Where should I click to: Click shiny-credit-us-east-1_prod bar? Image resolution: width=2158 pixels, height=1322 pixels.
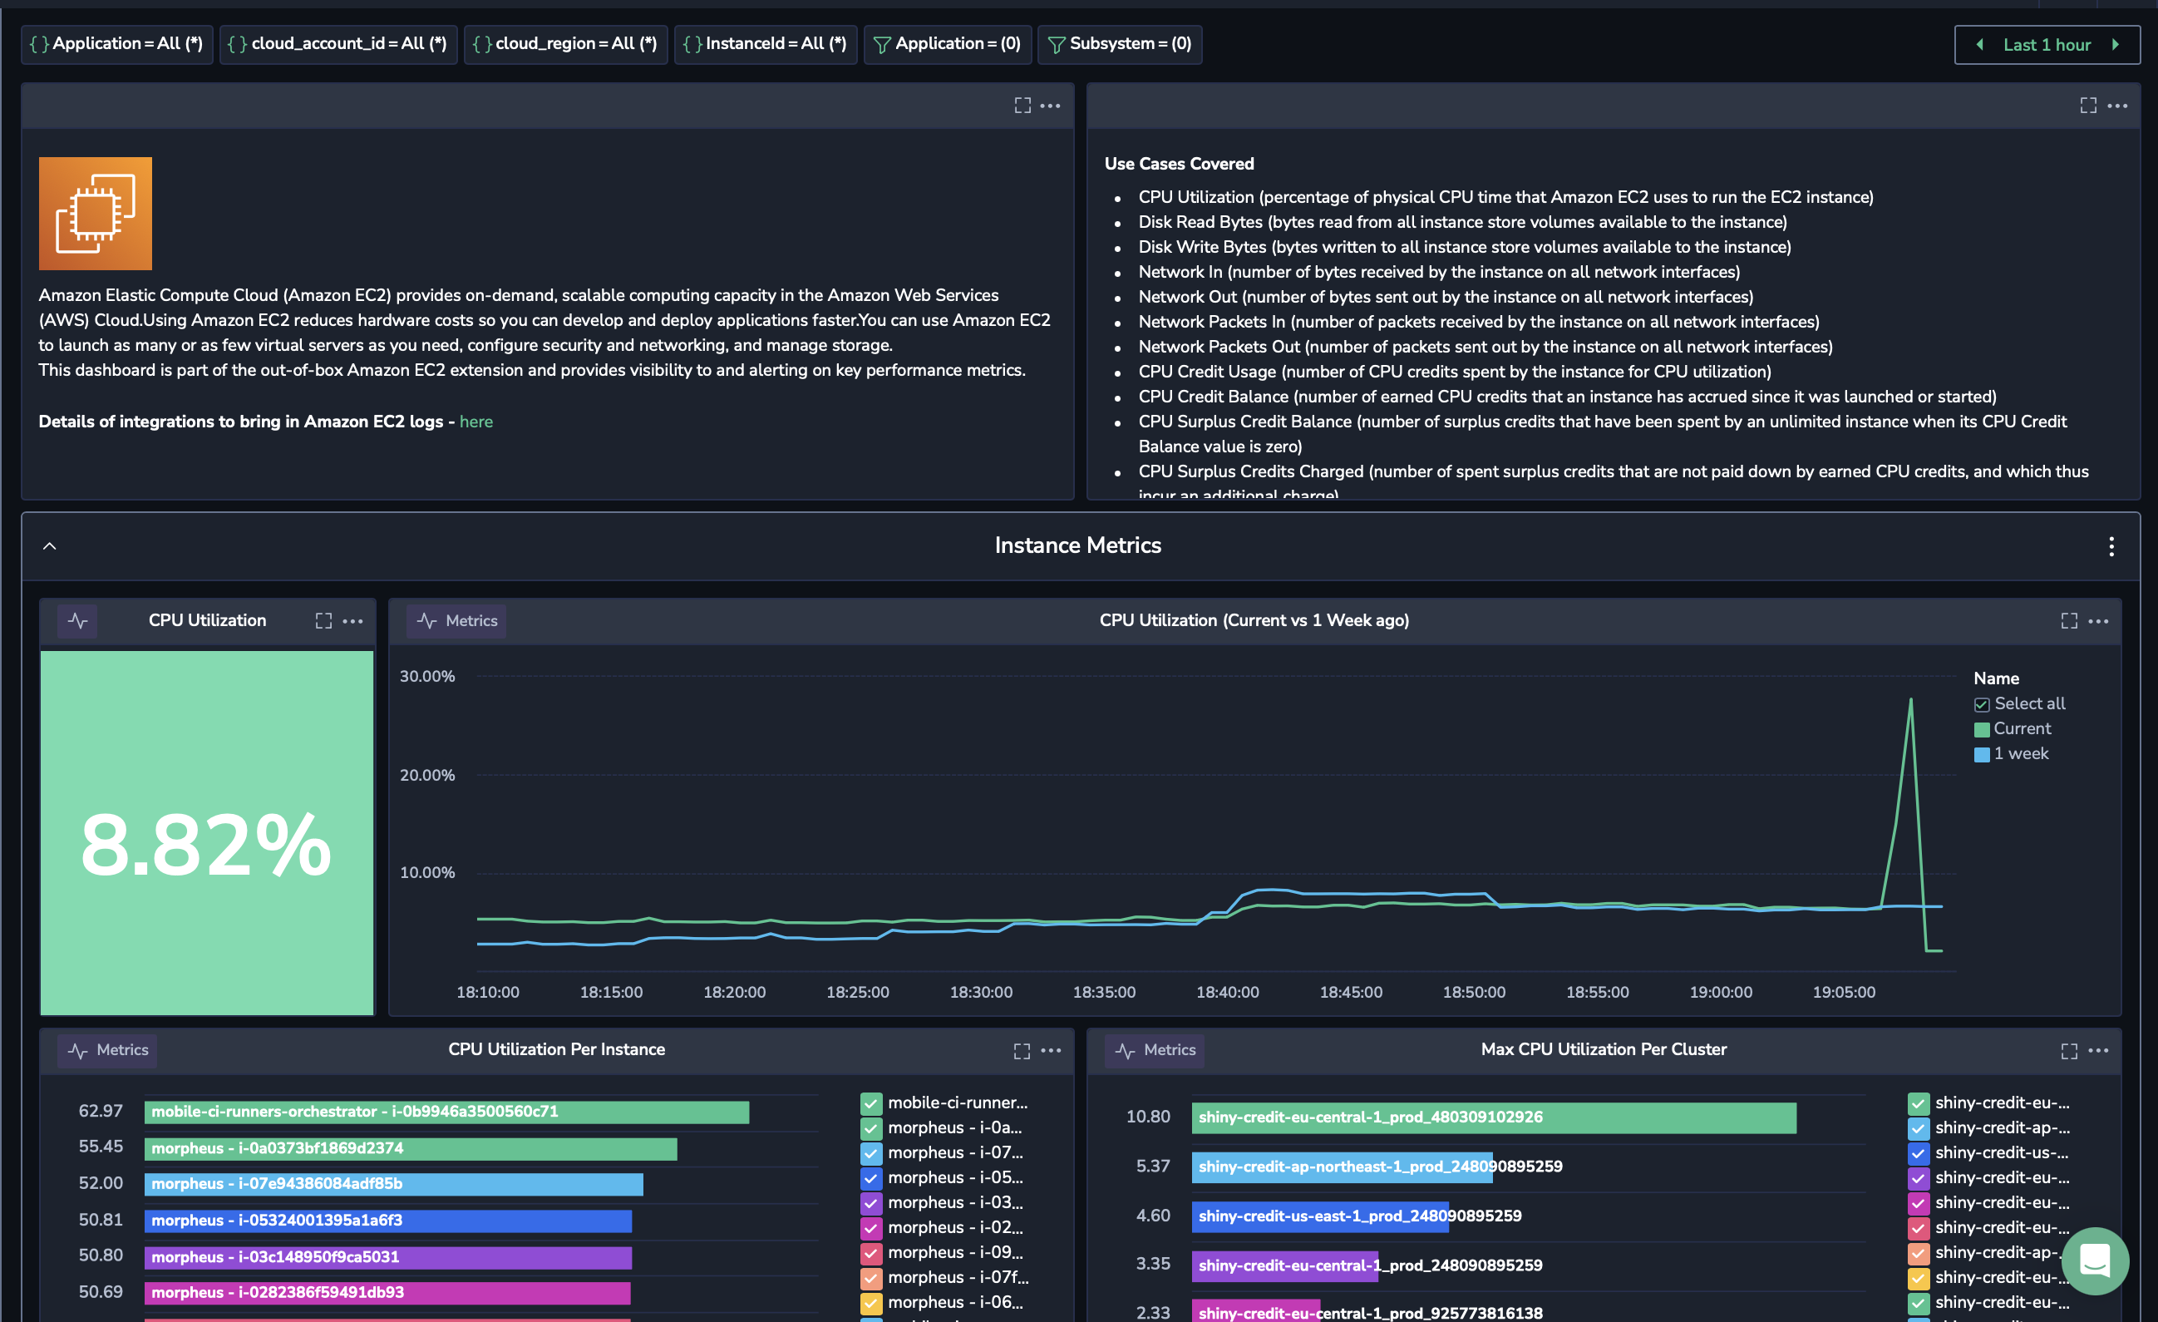tap(1320, 1216)
